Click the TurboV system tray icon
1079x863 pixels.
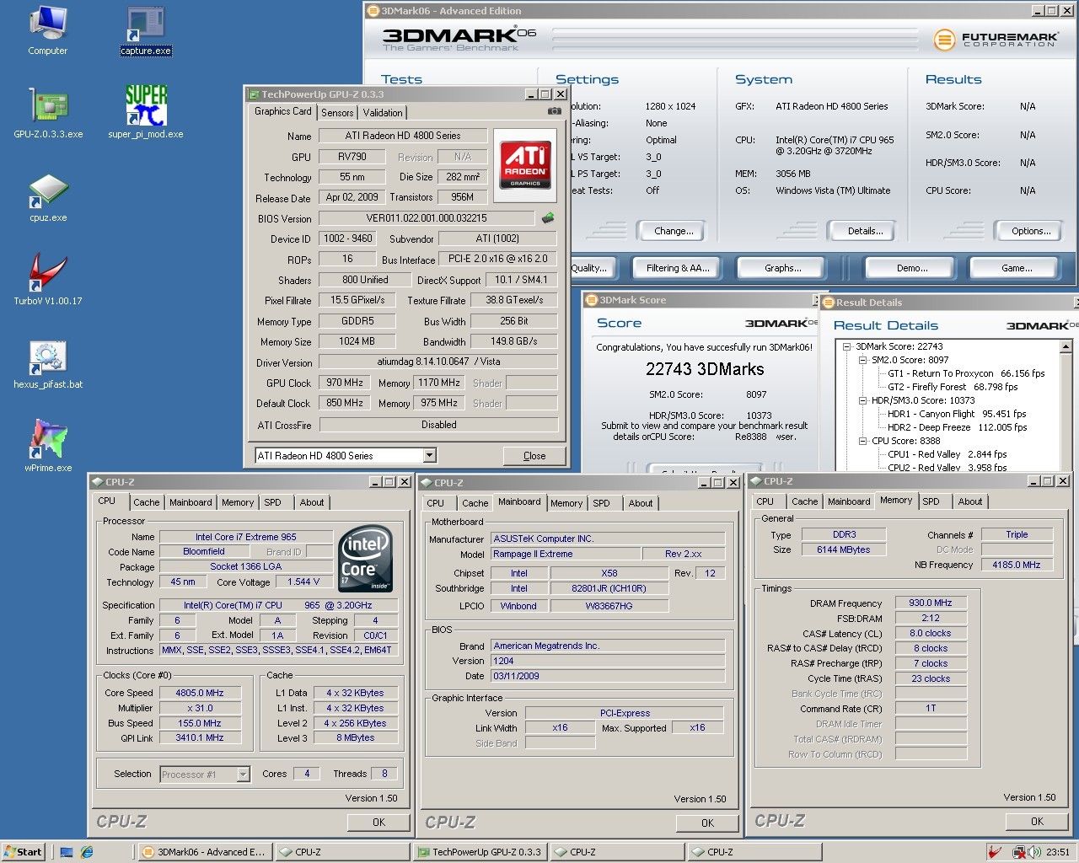pos(995,852)
